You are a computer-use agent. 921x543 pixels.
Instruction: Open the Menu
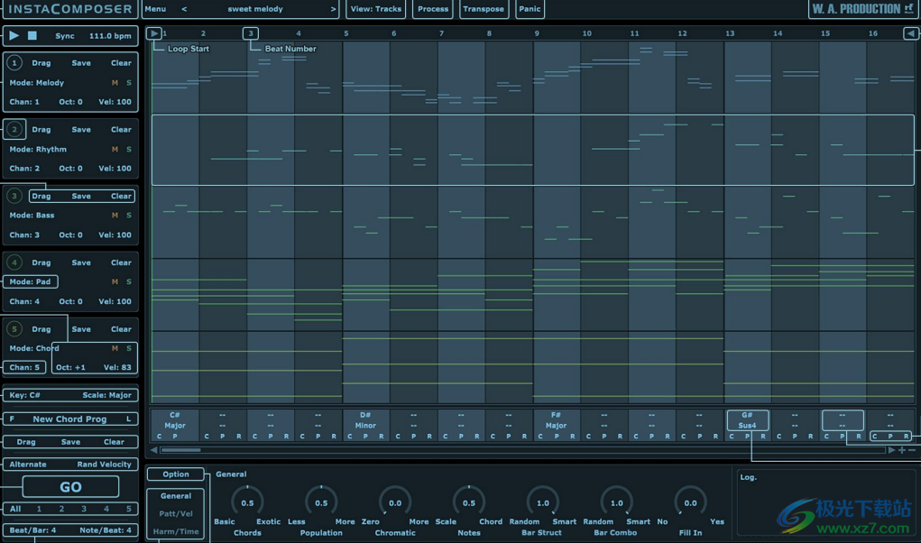[x=154, y=10]
